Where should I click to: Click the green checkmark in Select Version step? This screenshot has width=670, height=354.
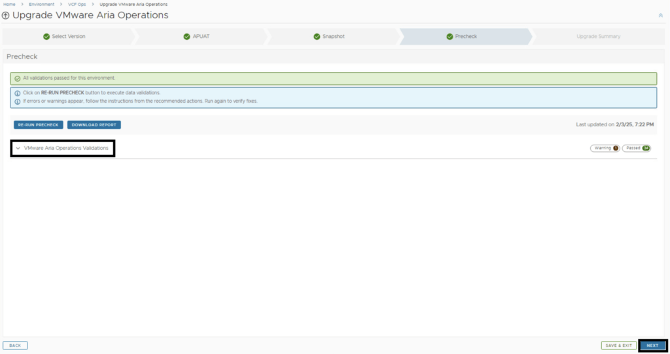coord(46,37)
